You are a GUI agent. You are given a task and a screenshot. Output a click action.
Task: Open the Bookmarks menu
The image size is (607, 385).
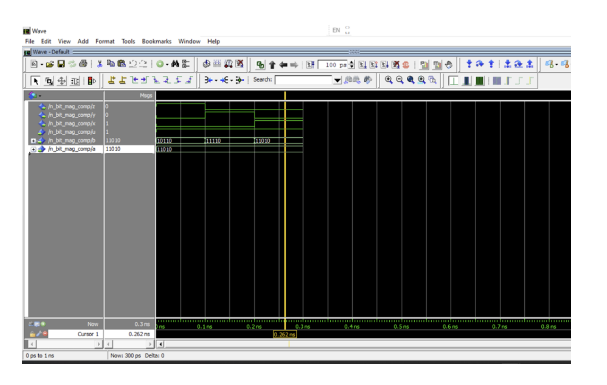(x=157, y=42)
